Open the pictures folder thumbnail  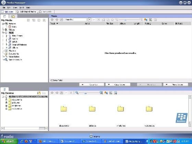click(x=92, y=109)
